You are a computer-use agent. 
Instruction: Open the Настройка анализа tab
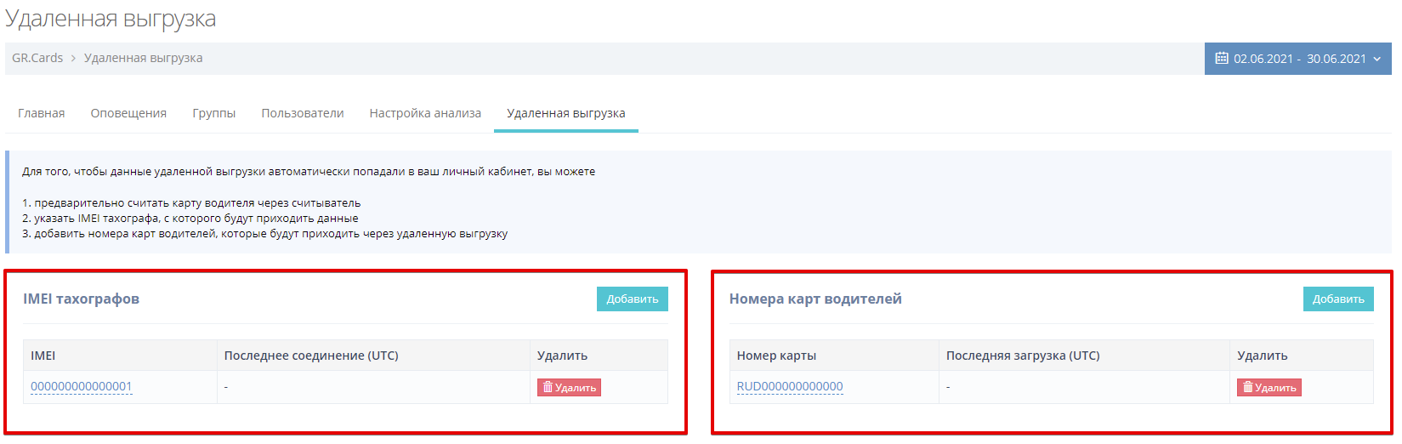tap(425, 113)
